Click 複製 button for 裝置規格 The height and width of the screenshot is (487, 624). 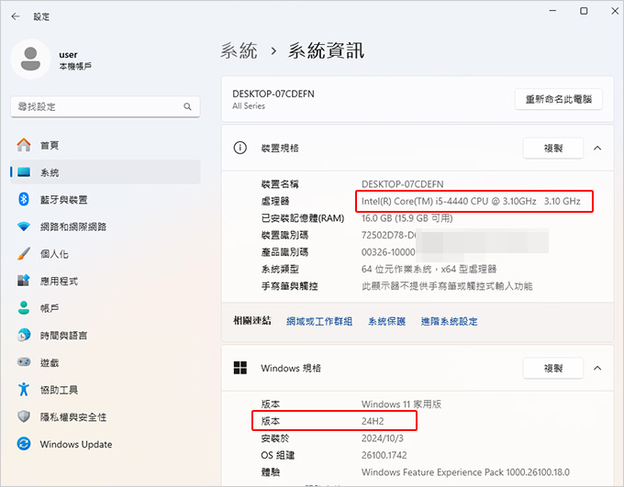point(553,148)
